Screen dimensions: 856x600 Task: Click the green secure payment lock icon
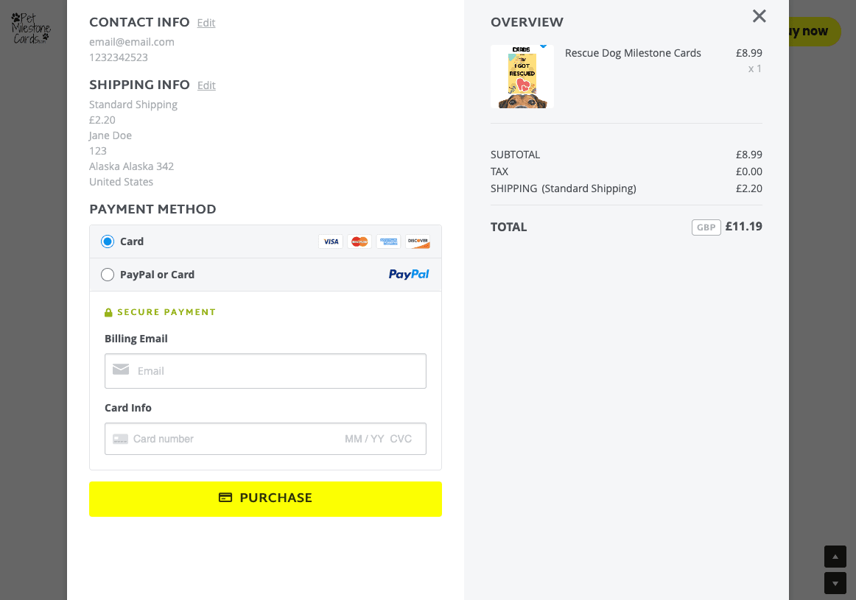click(108, 313)
